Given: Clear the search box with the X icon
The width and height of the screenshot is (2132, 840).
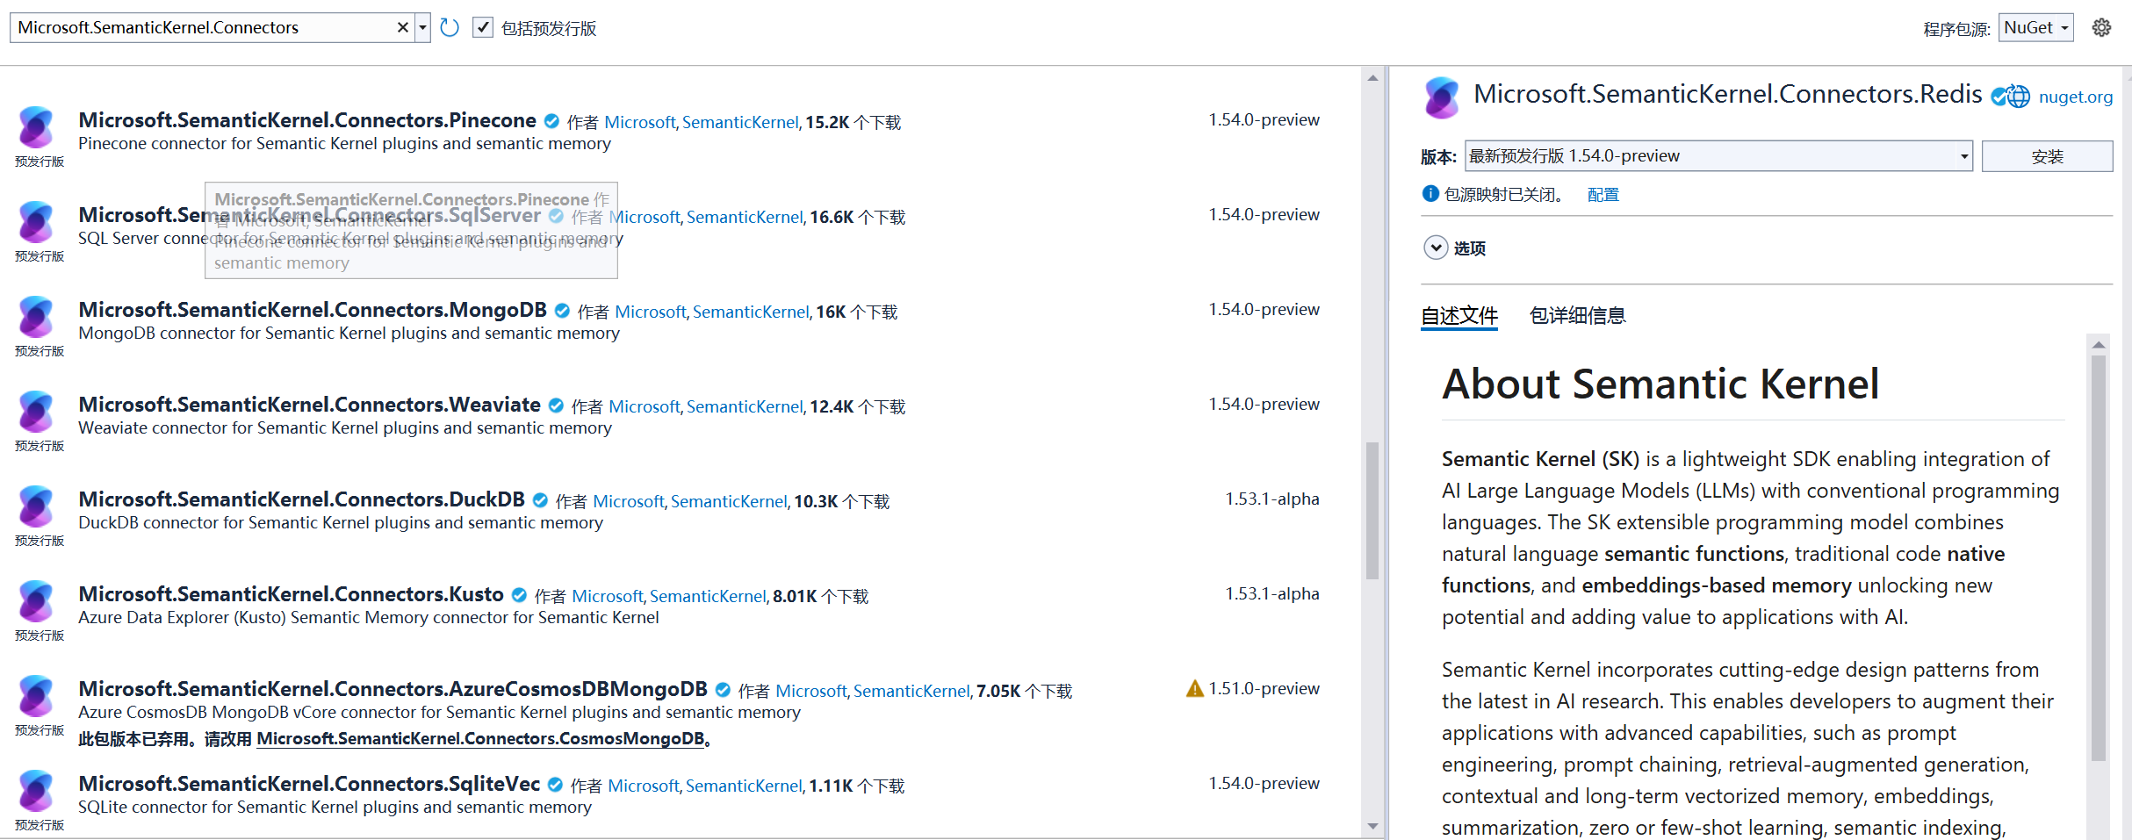Looking at the screenshot, I should (402, 28).
